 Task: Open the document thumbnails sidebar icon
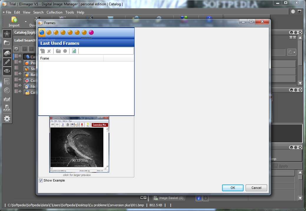pos(7,108)
